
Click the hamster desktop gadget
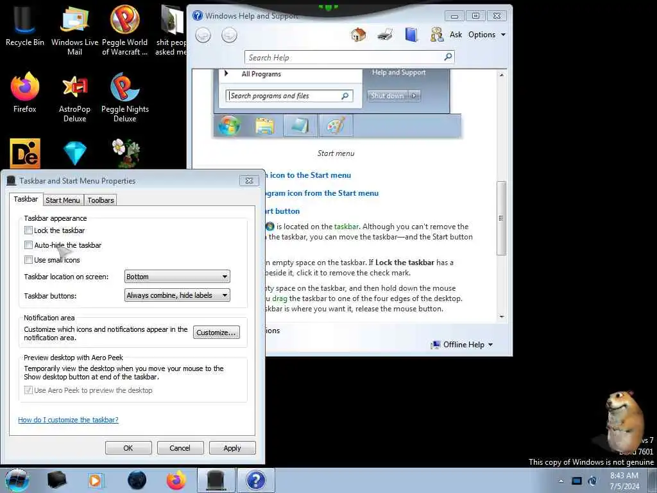pos(624,422)
